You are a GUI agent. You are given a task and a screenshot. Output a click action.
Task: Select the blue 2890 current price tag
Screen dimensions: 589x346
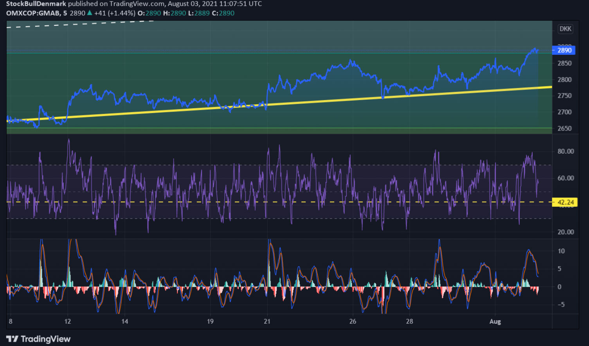(x=564, y=50)
